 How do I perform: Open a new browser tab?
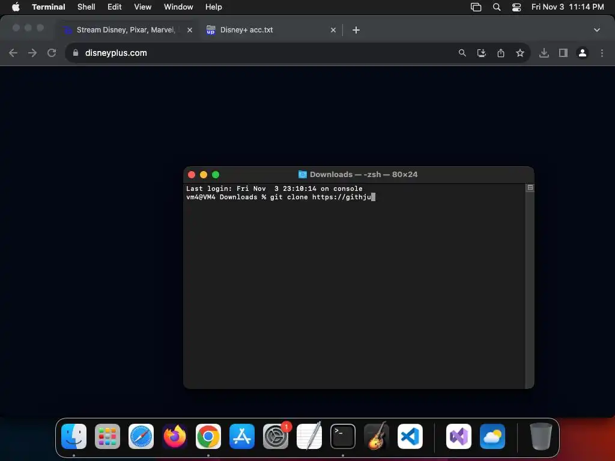tap(356, 30)
